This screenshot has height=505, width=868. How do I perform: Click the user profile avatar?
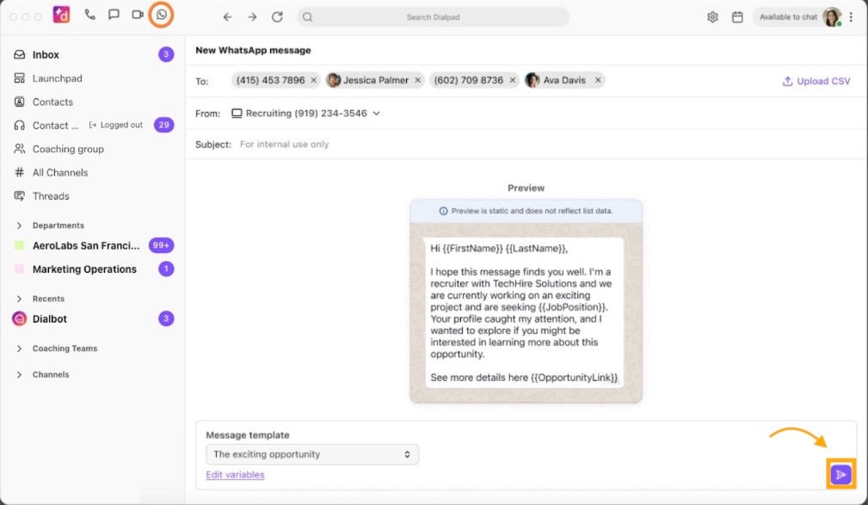pos(832,17)
